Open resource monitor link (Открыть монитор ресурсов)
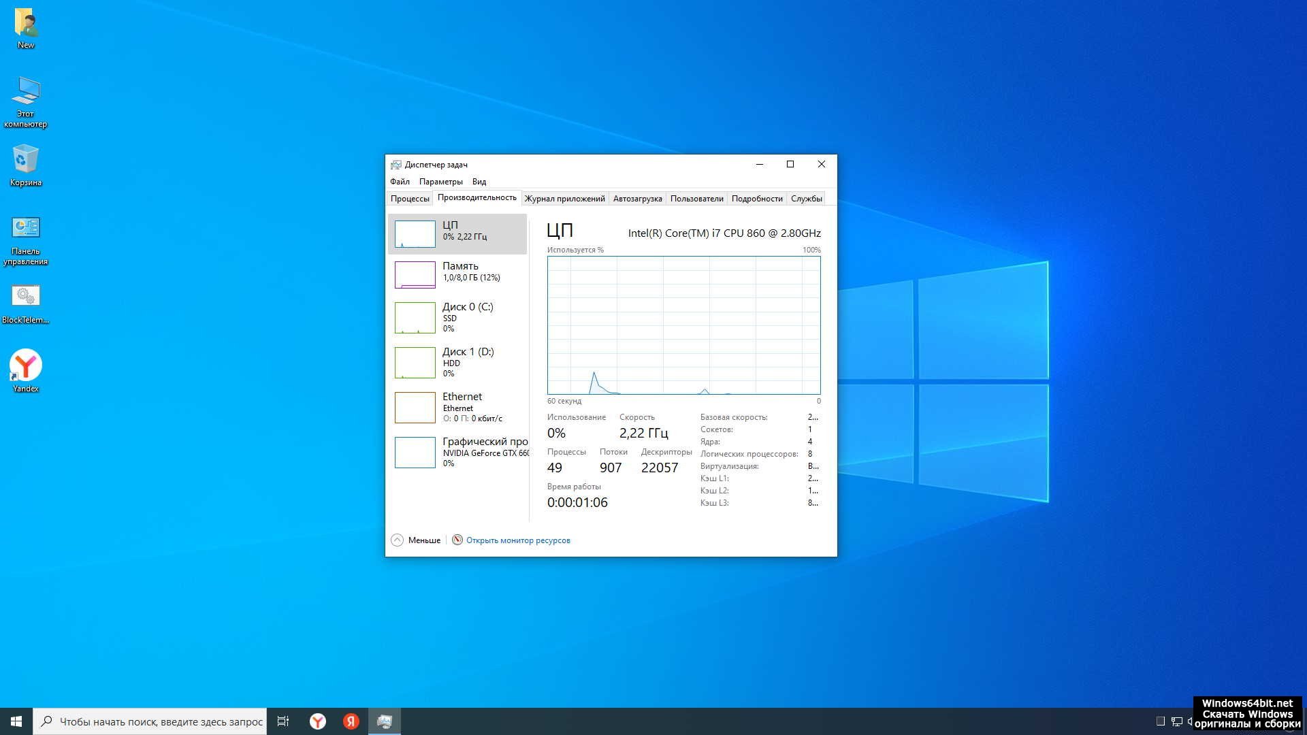Viewport: 1307px width, 735px height. pos(517,540)
